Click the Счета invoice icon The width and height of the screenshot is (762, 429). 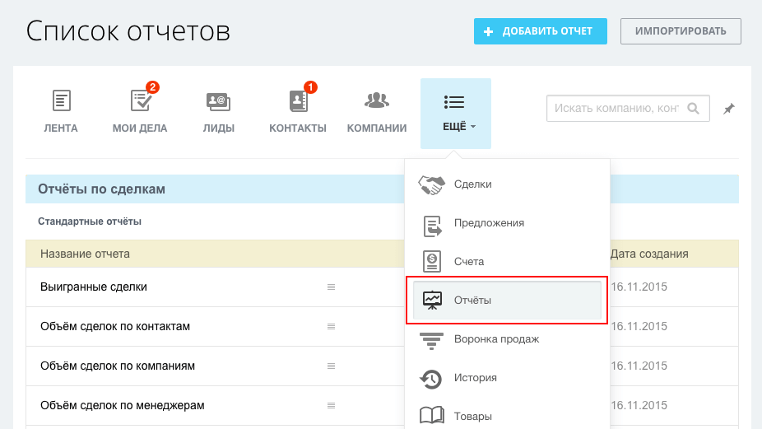point(431,262)
